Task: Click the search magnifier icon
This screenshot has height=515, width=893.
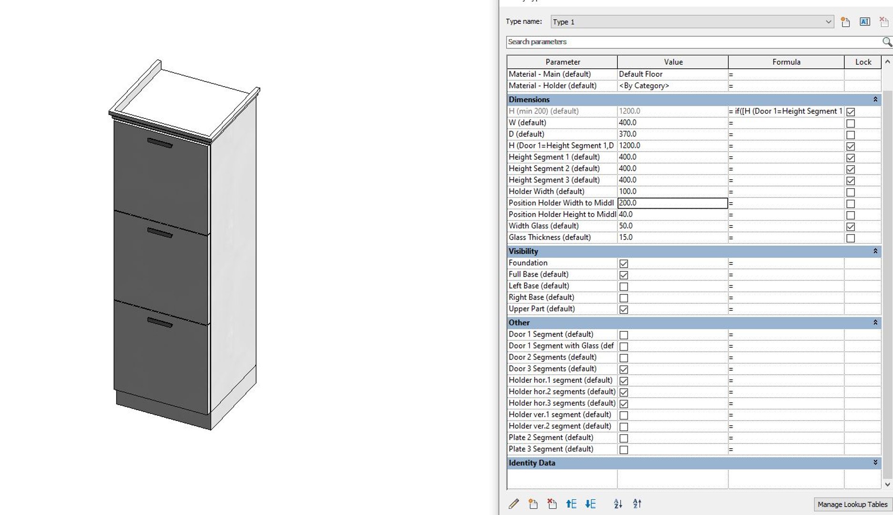Action: pos(887,42)
